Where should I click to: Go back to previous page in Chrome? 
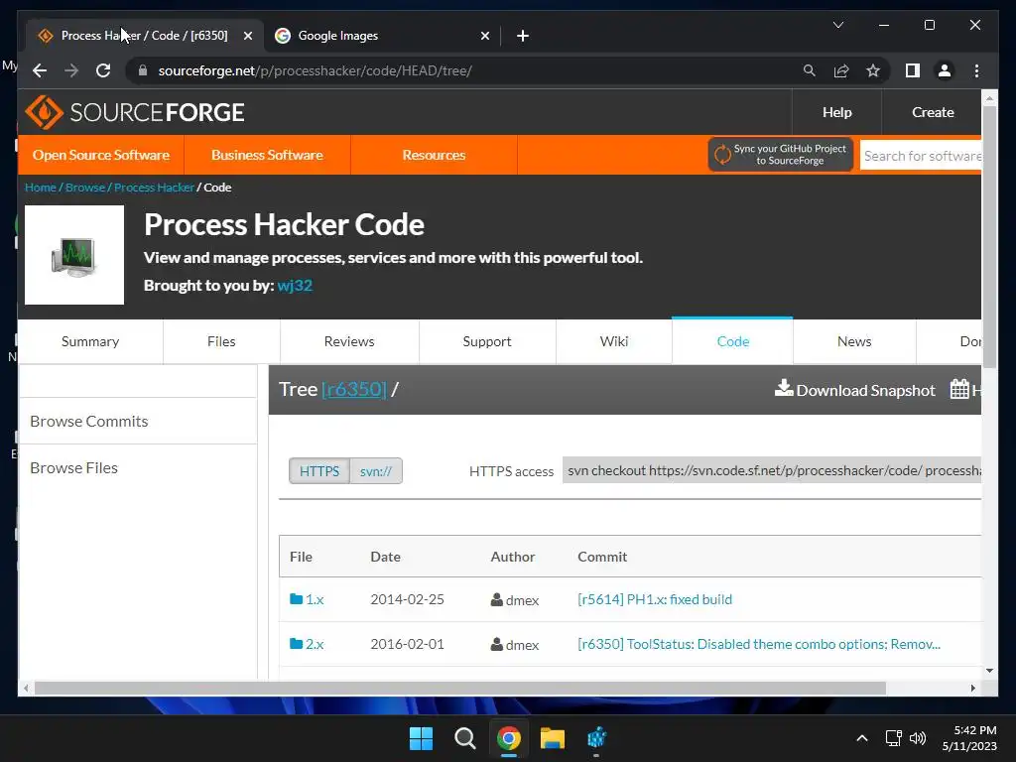coord(40,70)
